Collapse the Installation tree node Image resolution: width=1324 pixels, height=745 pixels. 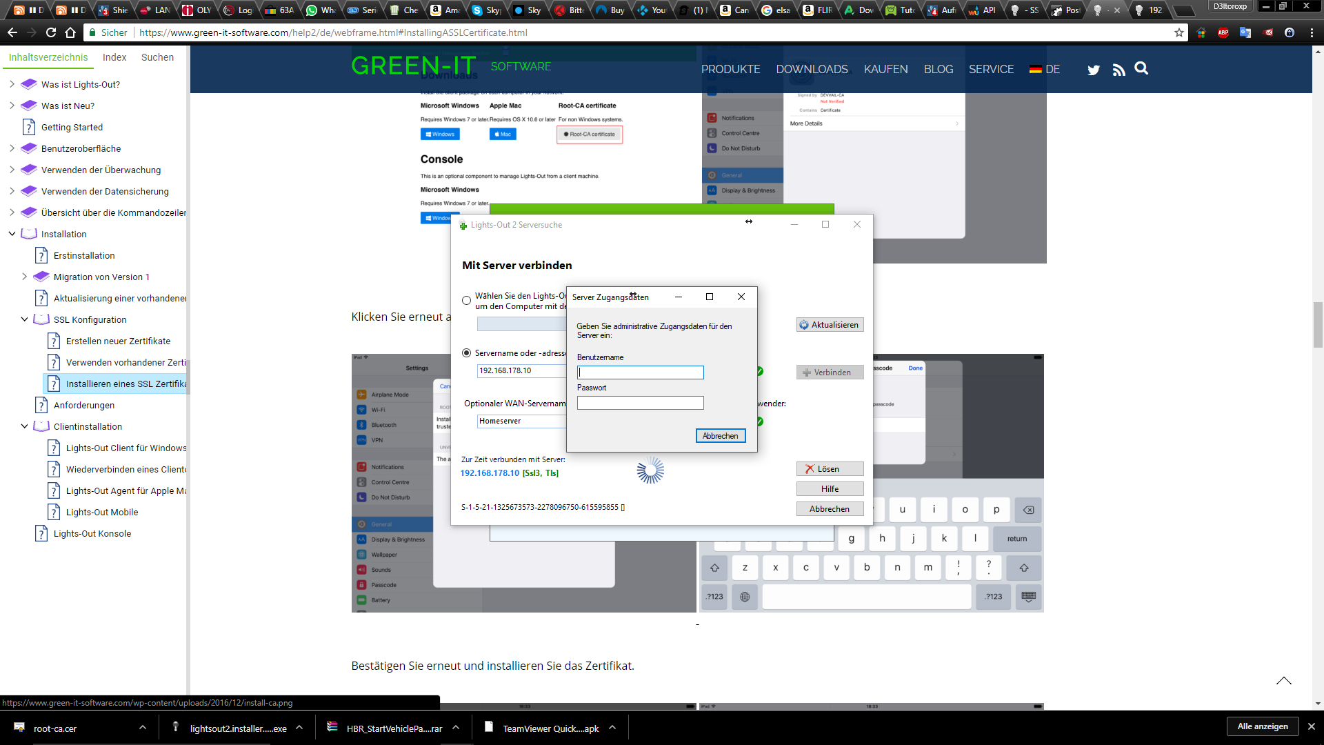[12, 234]
